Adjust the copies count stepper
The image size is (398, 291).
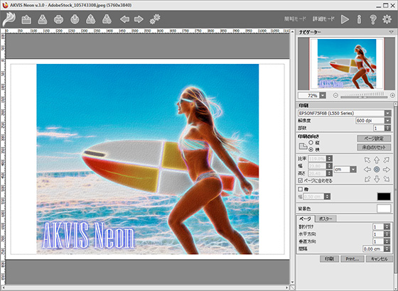tap(387, 128)
